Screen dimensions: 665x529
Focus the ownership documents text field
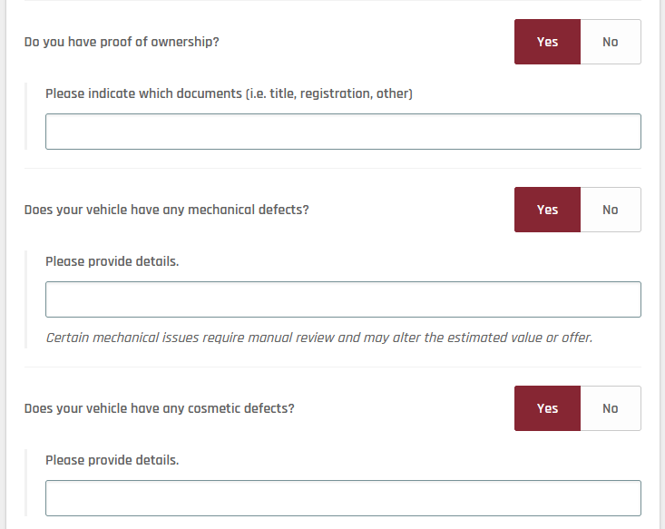pos(343,132)
